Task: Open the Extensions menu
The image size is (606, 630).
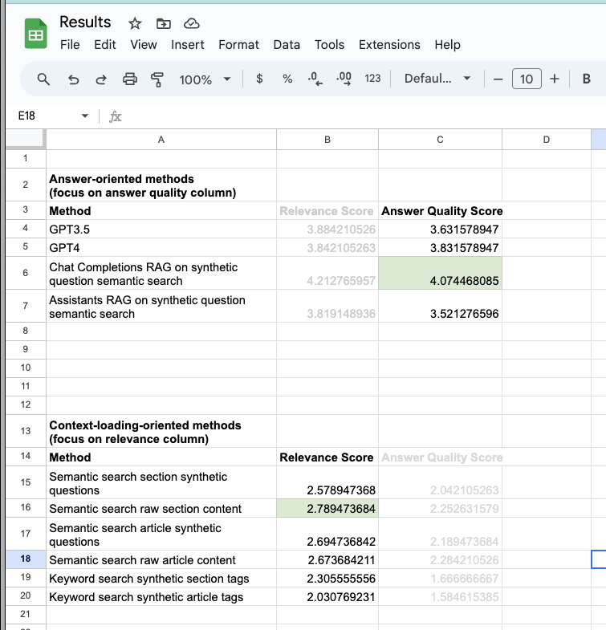Action: 389,45
